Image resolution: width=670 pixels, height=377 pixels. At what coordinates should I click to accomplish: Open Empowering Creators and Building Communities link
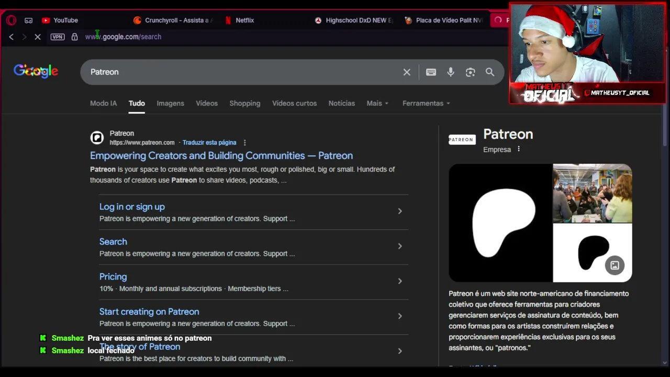pyautogui.click(x=221, y=156)
